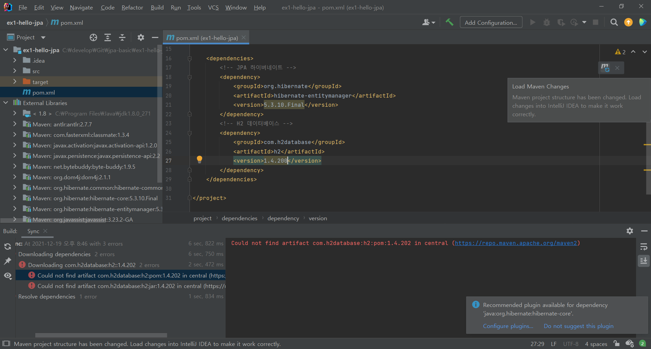Open the Navigate menu
Screen dimensions: 651x349
[x=81, y=7]
